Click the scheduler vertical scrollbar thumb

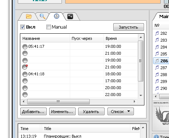[x=140, y=61]
